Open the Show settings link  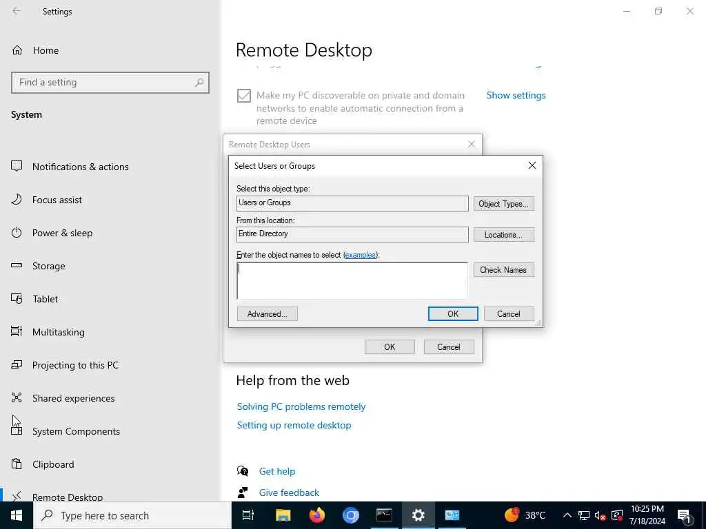[x=516, y=95]
